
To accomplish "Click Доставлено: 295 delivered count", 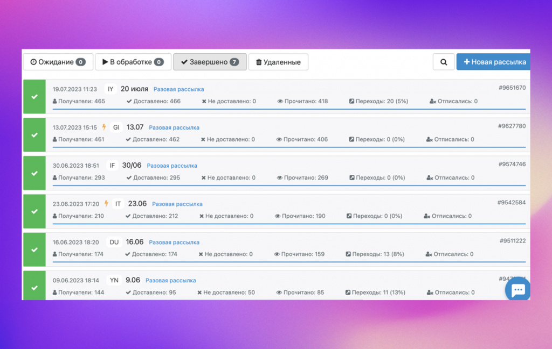I will pyautogui.click(x=153, y=177).
